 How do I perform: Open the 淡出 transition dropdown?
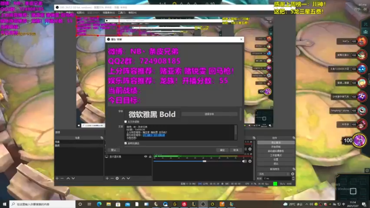[x=274, y=174]
